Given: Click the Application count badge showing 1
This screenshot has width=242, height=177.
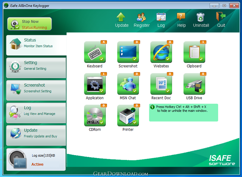Looking at the screenshot, I should click(x=104, y=74).
